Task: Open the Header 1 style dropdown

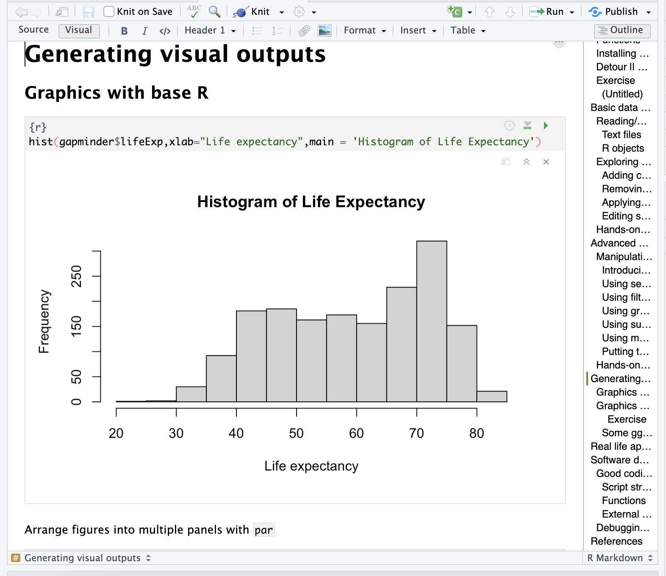Action: (210, 30)
